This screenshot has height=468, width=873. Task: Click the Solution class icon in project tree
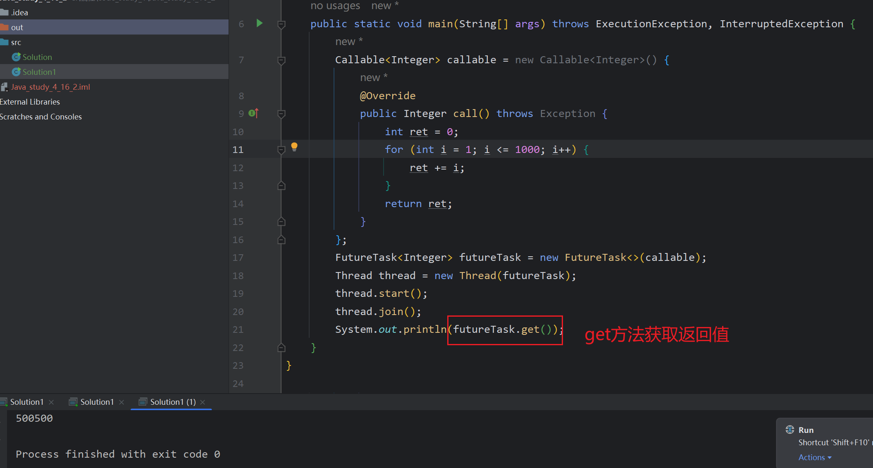point(16,57)
